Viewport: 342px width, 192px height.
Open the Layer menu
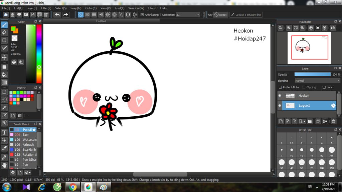(x=32, y=8)
